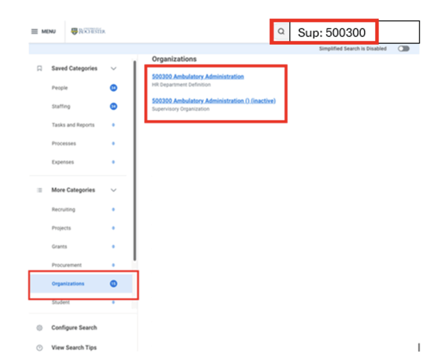Select the Tasks and Reports category
This screenshot has height=357, width=425.
point(73,125)
